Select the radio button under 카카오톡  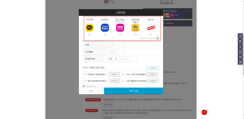click(89, 34)
